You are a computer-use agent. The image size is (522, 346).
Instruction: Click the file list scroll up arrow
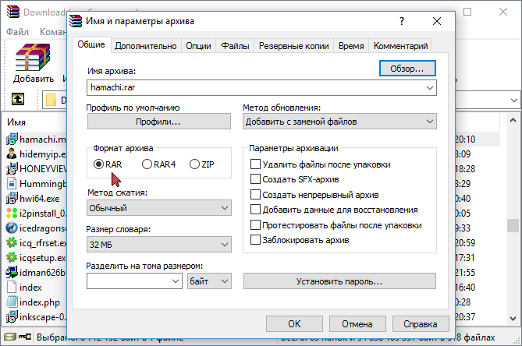(513, 120)
